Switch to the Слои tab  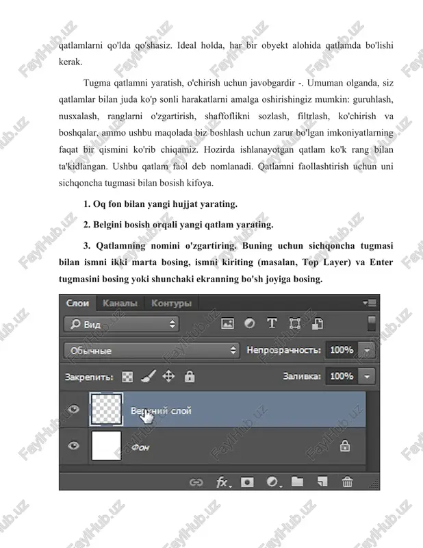tap(77, 303)
